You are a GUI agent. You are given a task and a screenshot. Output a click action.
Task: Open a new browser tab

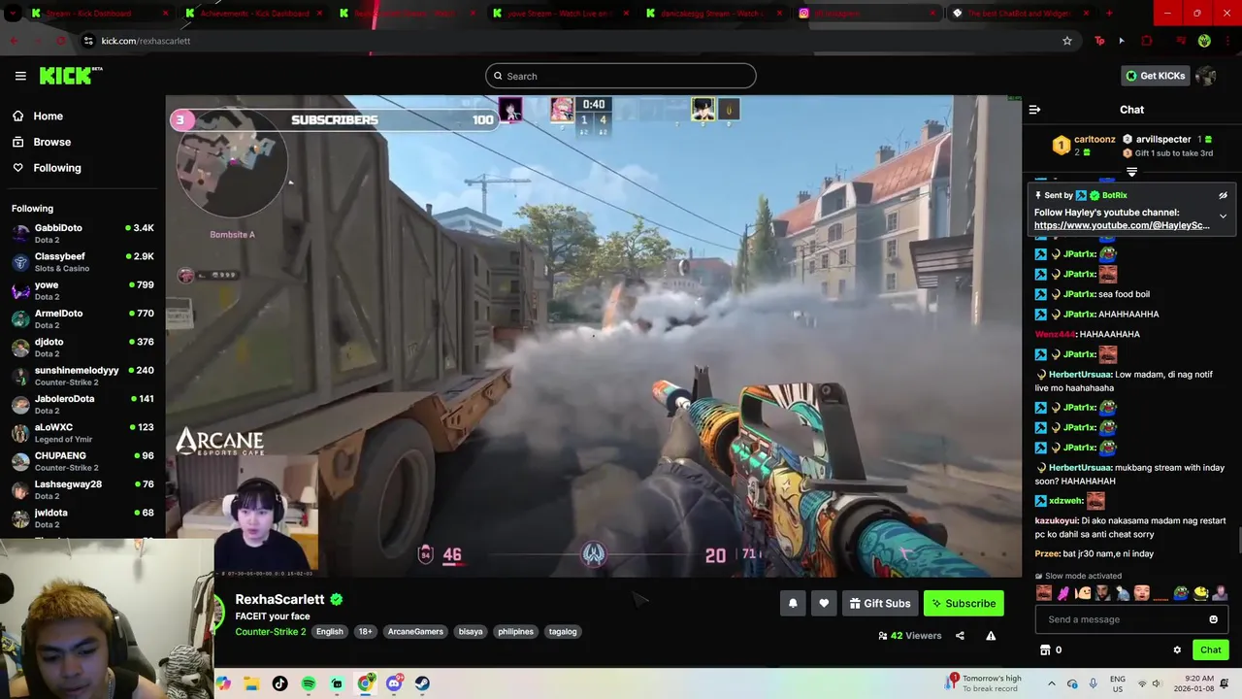1109,14
